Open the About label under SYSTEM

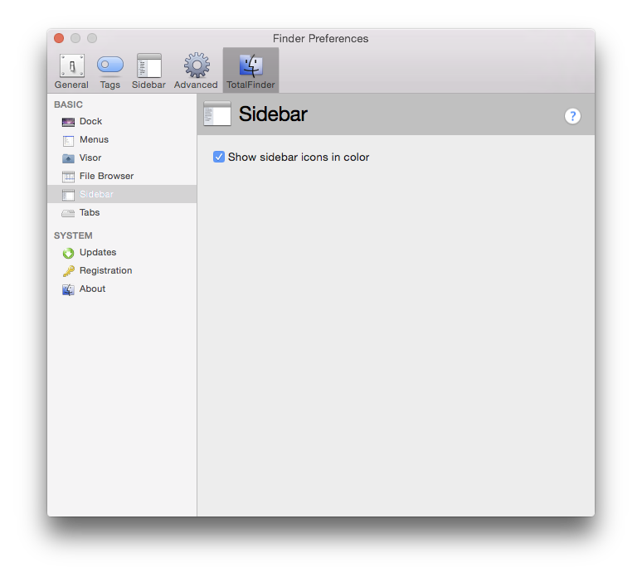click(x=92, y=289)
